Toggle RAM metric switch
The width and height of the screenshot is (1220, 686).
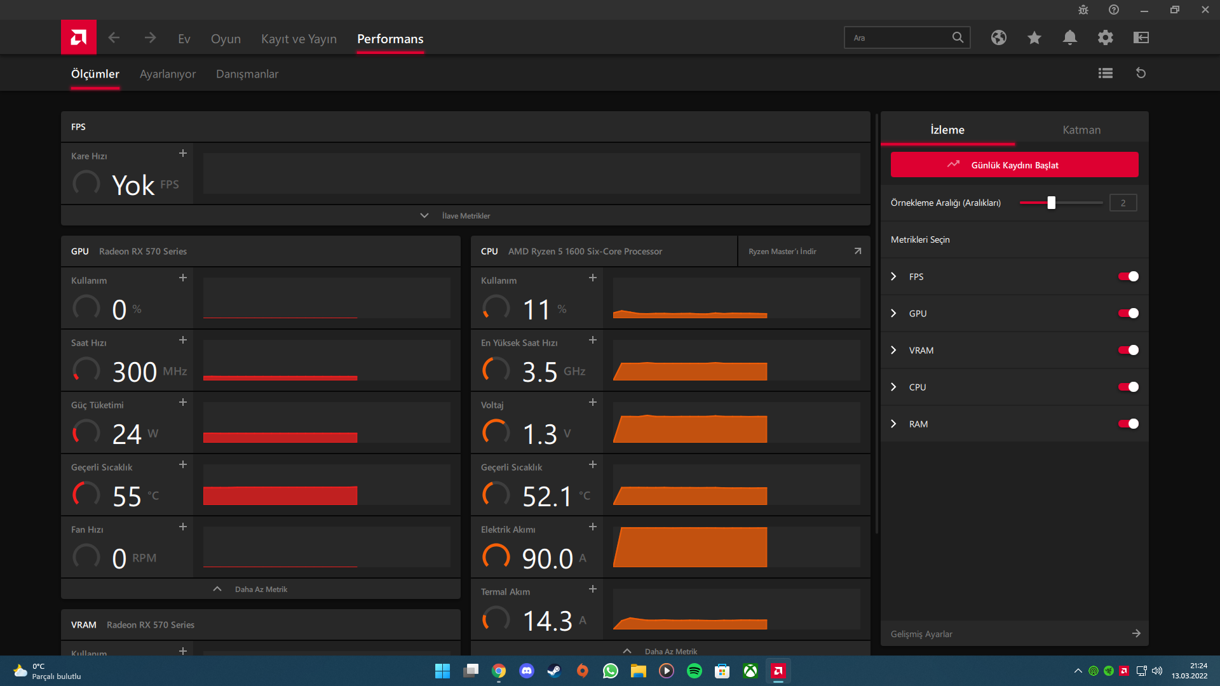tap(1128, 424)
